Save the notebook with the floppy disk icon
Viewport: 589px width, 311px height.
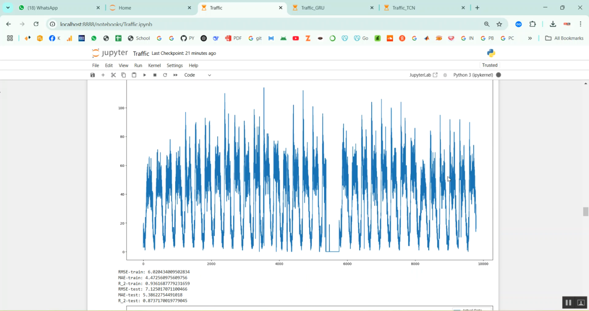(93, 75)
